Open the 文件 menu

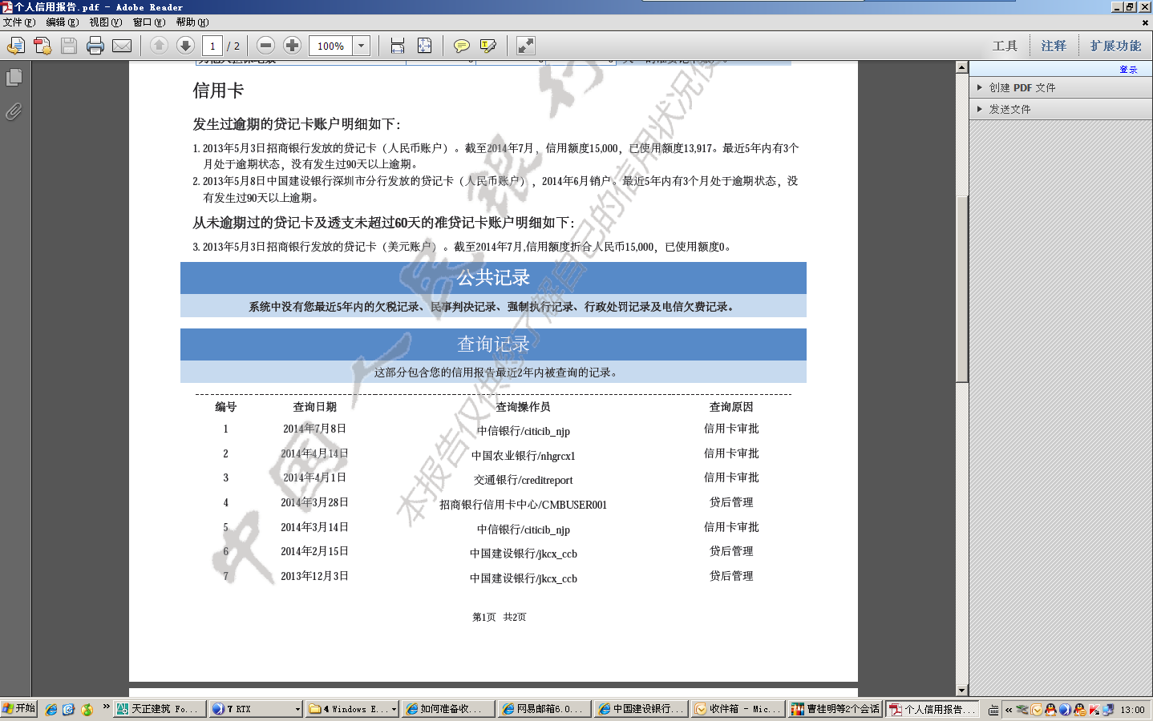coord(18,22)
